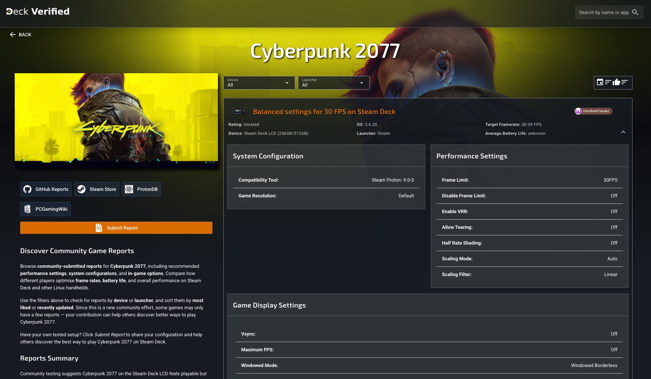Open the Device filter dropdown
This screenshot has height=379, width=651.
click(x=259, y=83)
